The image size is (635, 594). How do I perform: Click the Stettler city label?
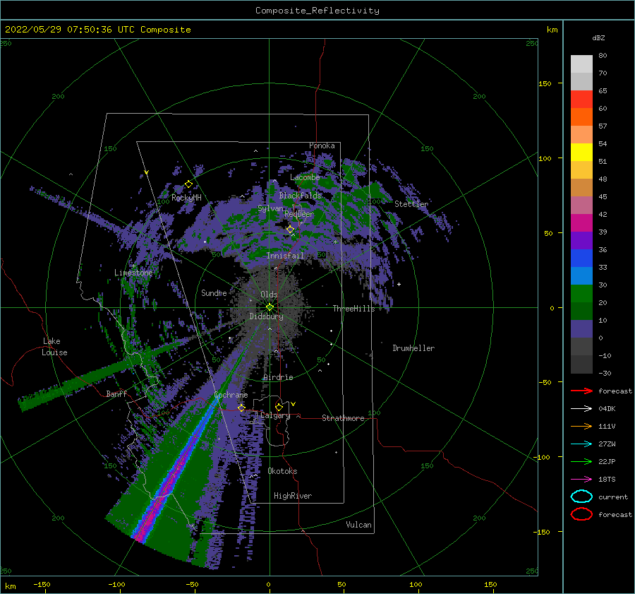(x=411, y=204)
